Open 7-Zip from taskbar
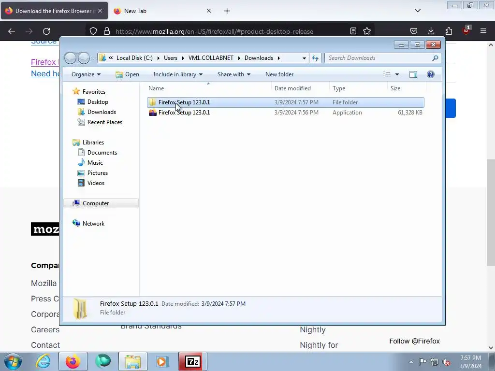The image size is (495, 371). 193,361
